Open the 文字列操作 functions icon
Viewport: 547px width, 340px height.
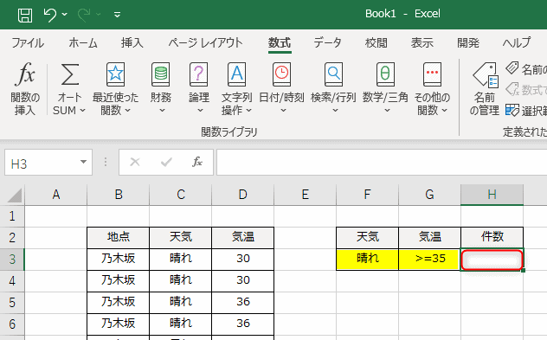pos(237,74)
